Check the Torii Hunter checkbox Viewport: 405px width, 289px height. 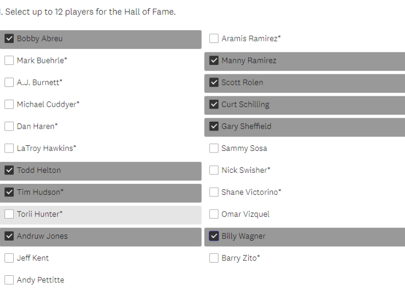coord(9,214)
